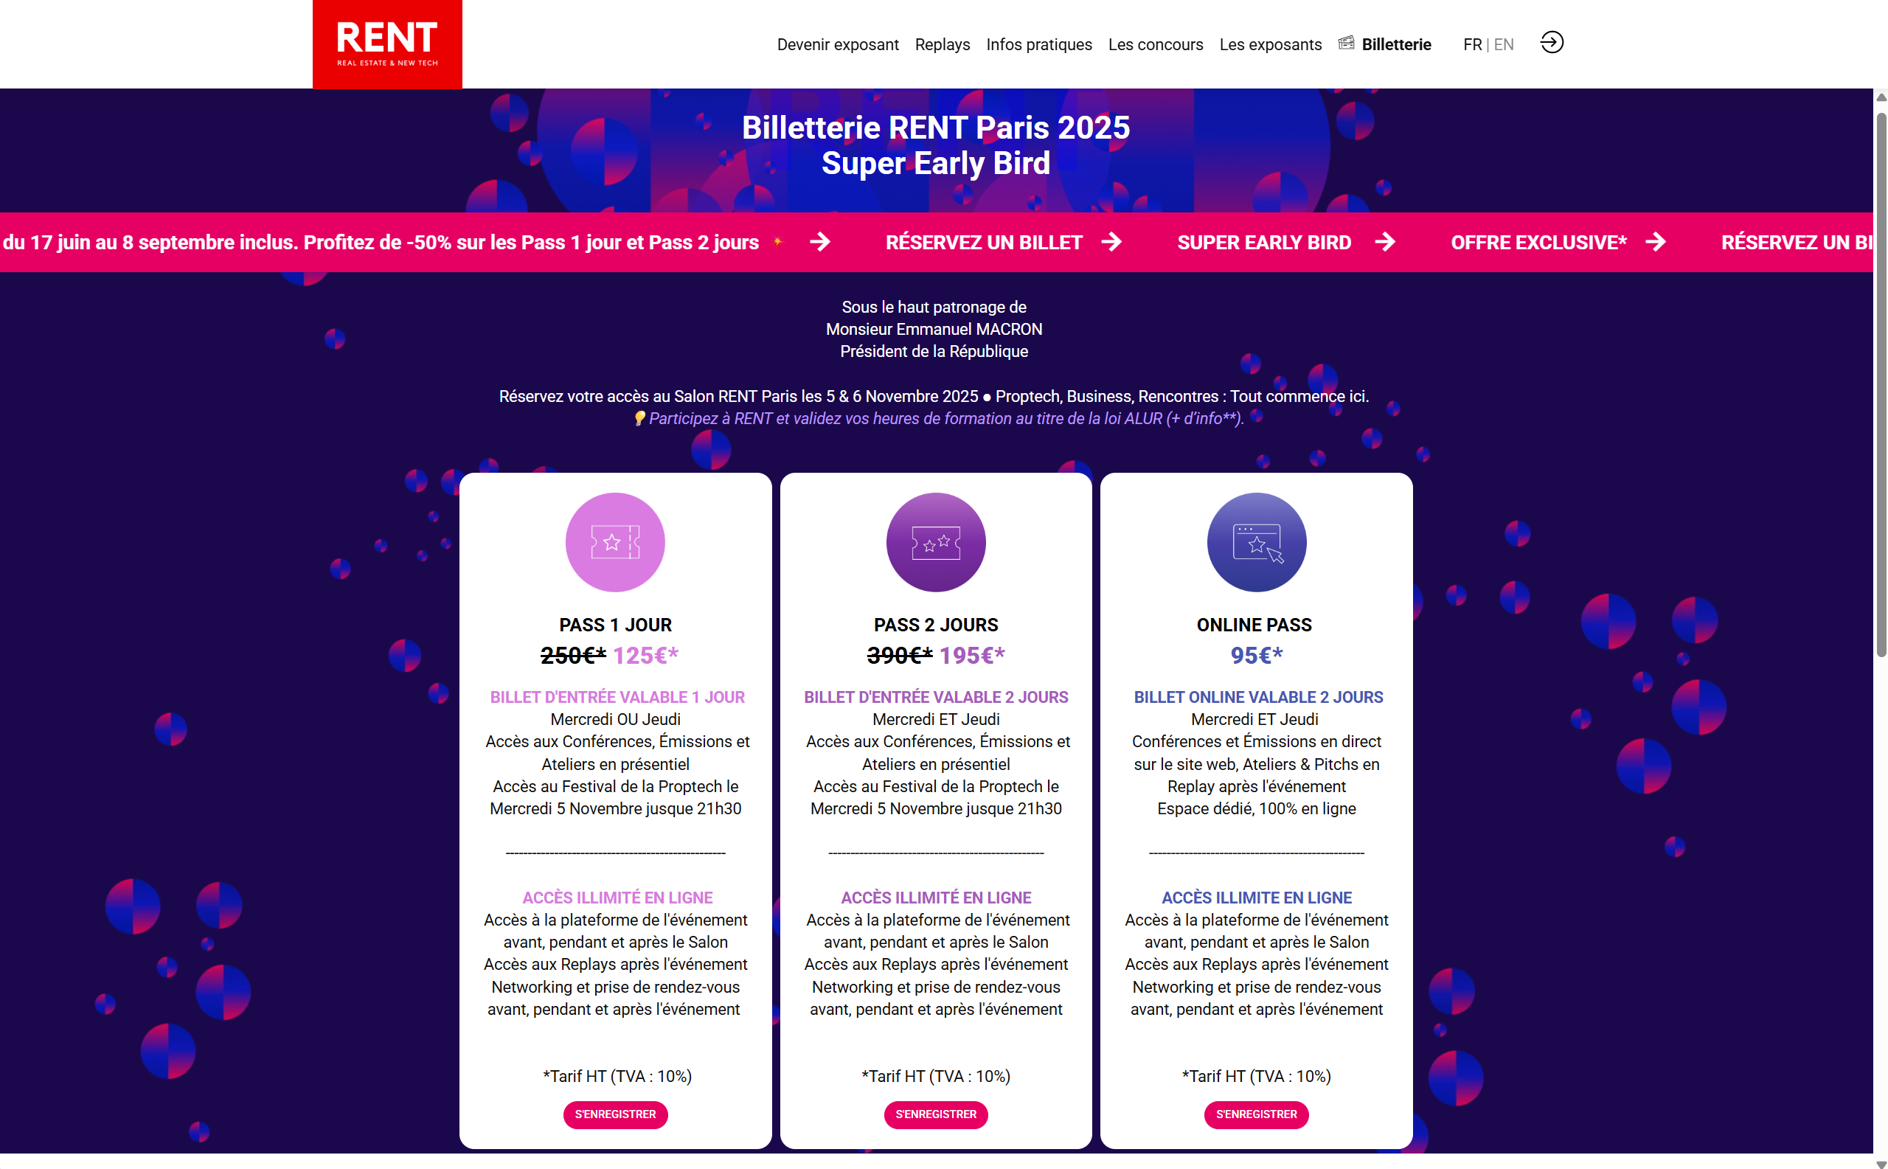Click arrow next to Super Early Bird
Screen dimensions: 1888x1169
[x=1386, y=242]
